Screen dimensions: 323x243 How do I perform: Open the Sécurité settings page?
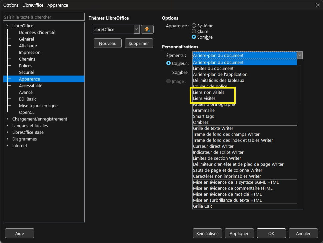[x=27, y=72]
